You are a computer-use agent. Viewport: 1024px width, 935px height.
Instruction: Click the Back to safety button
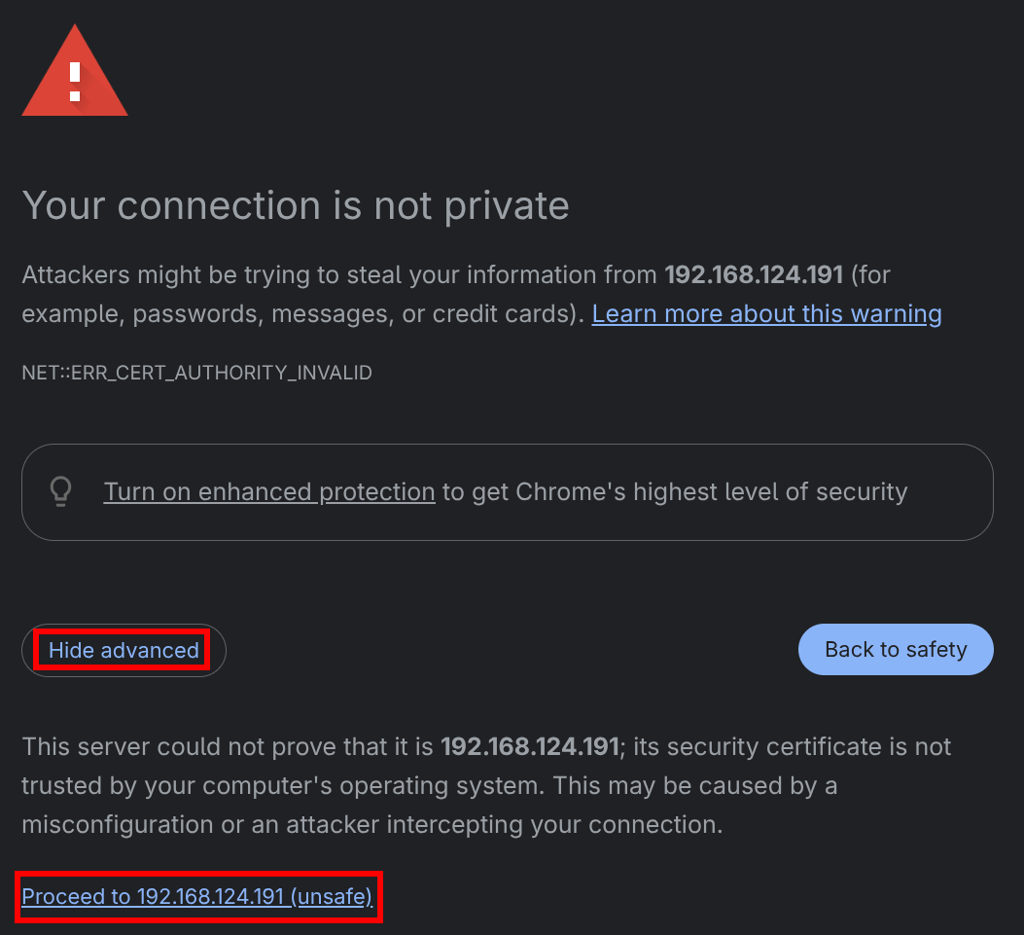click(896, 649)
